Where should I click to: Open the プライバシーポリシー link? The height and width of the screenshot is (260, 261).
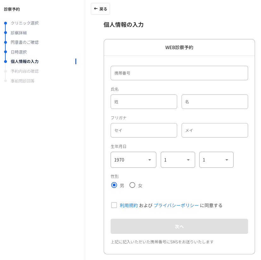coord(176,206)
